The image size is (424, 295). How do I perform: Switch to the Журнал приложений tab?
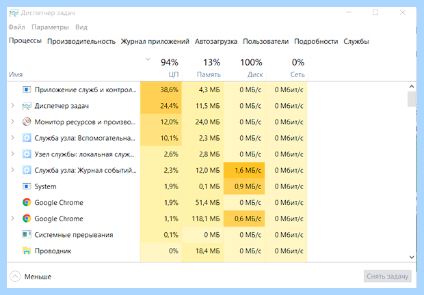click(x=155, y=42)
